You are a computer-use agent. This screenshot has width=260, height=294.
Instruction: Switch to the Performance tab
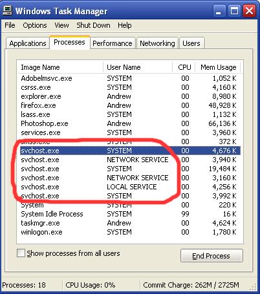pyautogui.click(x=113, y=43)
